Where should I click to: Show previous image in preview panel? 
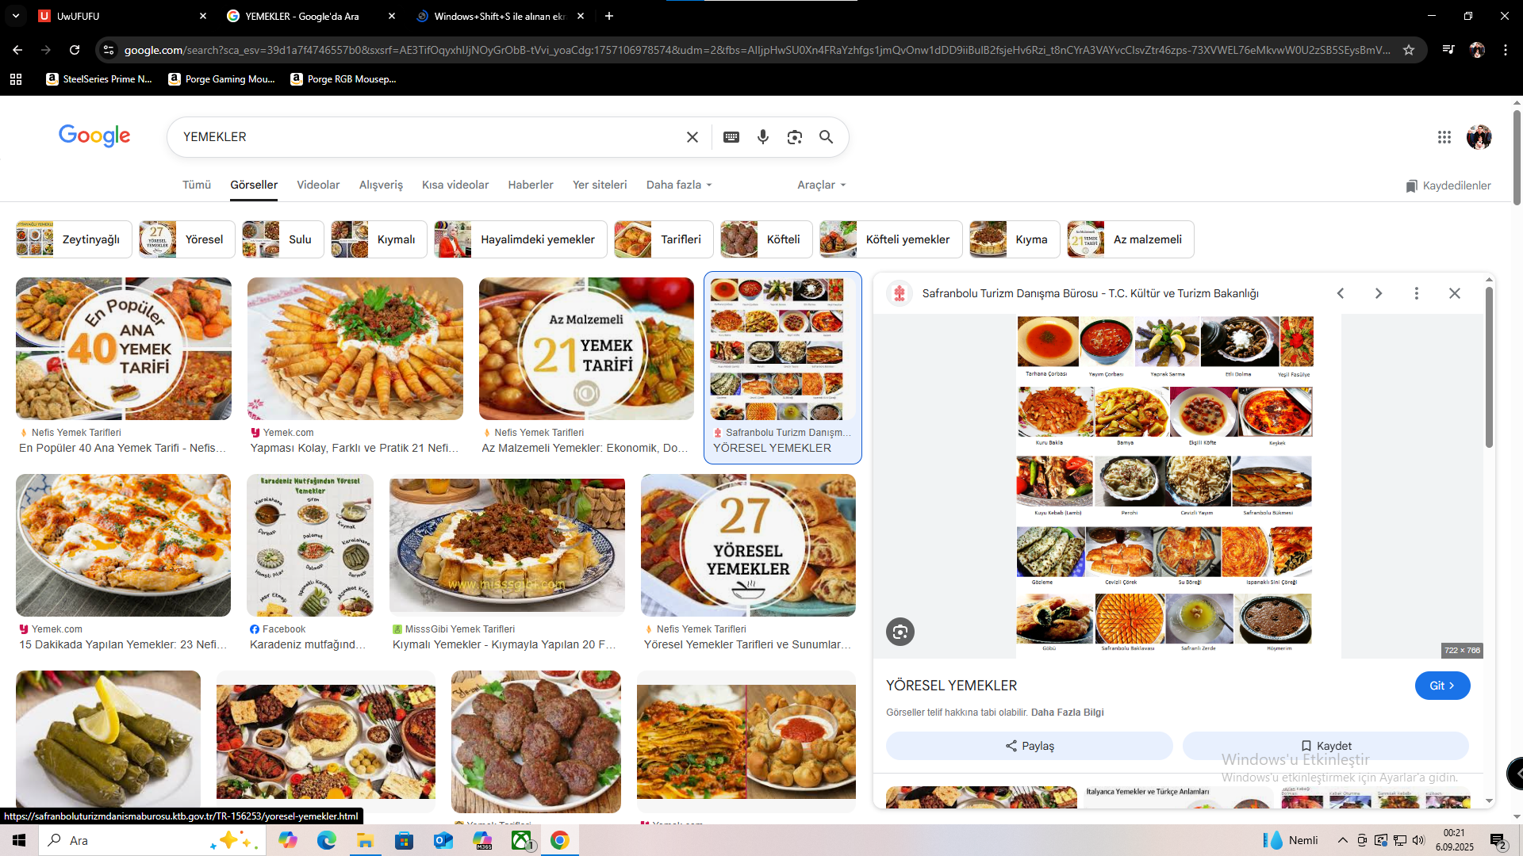point(1341,293)
